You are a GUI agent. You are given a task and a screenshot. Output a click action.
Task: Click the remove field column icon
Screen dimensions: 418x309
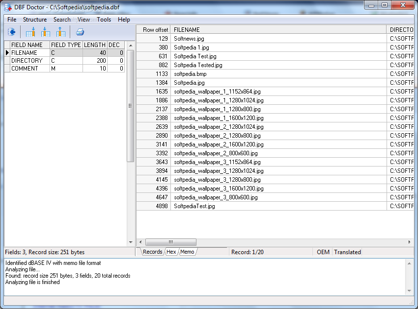(61, 32)
